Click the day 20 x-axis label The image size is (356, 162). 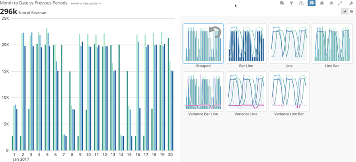[x=170, y=154]
